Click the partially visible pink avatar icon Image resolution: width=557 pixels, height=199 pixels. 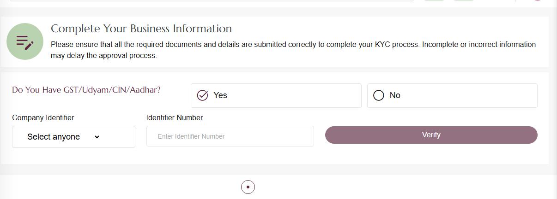537,0
